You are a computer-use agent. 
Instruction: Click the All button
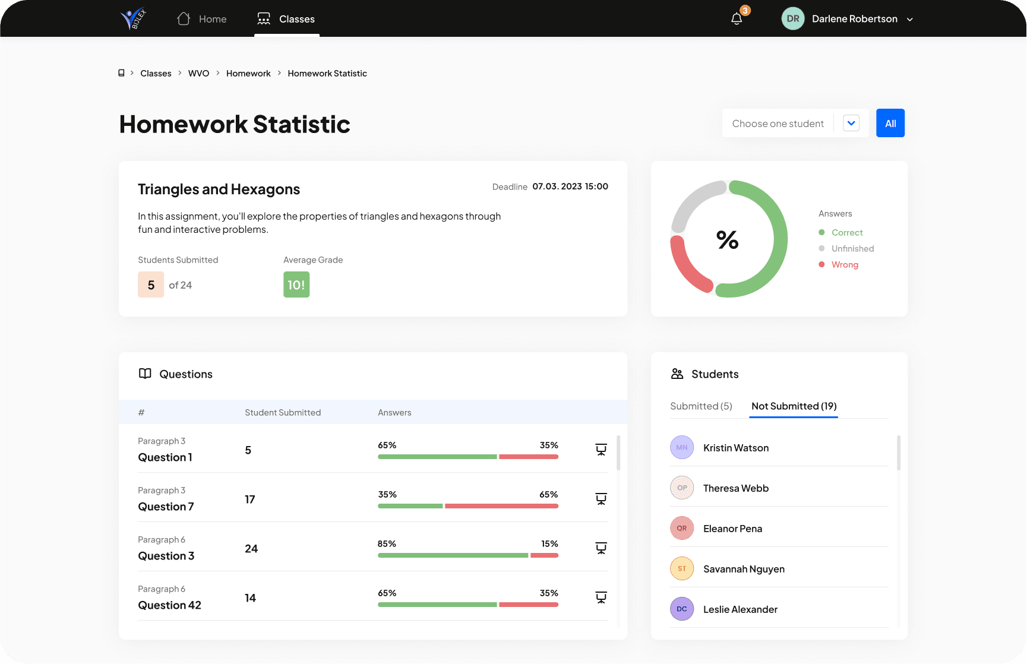pos(890,123)
